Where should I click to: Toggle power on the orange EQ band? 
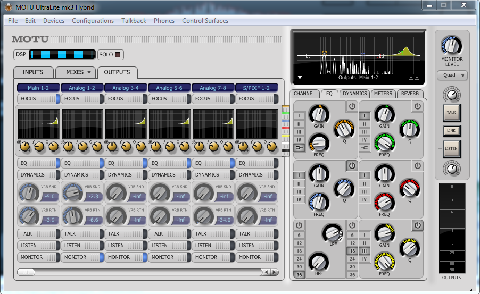coord(352,107)
